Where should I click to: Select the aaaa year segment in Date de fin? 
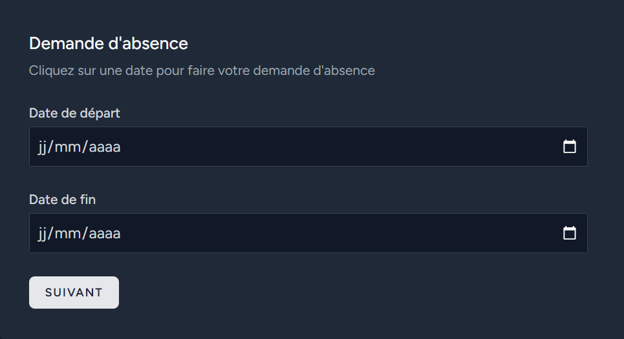pyautogui.click(x=104, y=234)
